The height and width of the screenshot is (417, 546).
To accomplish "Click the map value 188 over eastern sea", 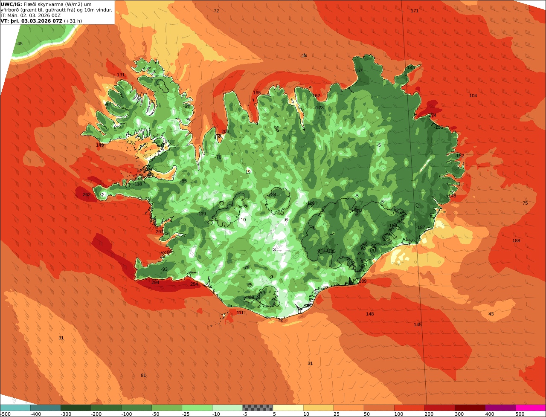I will click(x=516, y=241).
